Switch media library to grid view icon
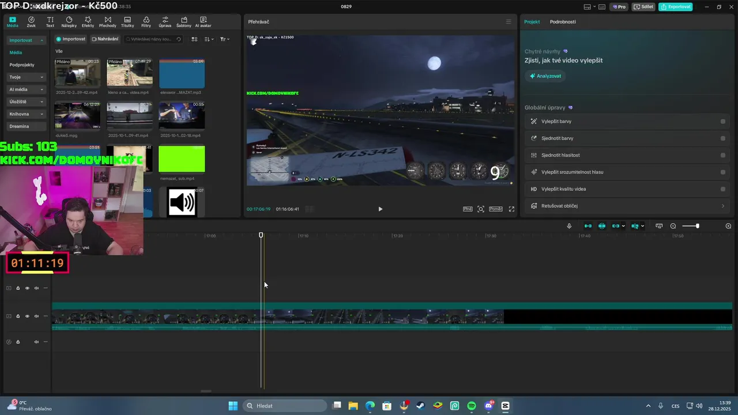This screenshot has height=415, width=738. pyautogui.click(x=194, y=39)
